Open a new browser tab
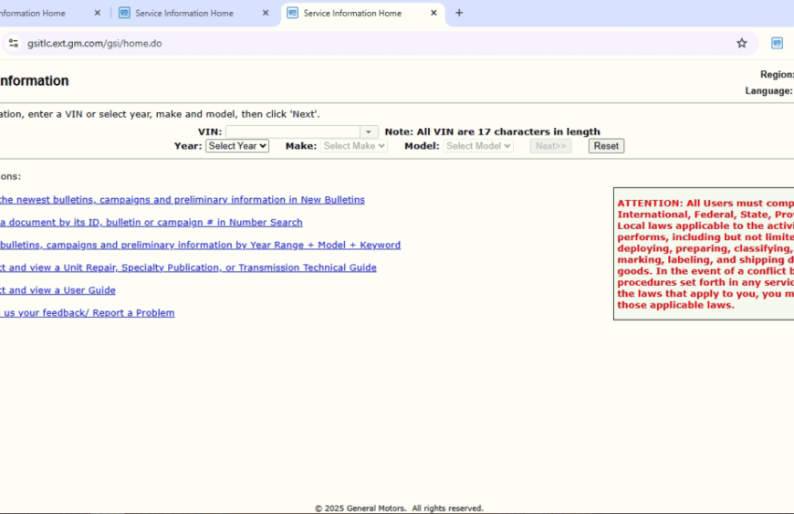The image size is (794, 514). coord(459,14)
